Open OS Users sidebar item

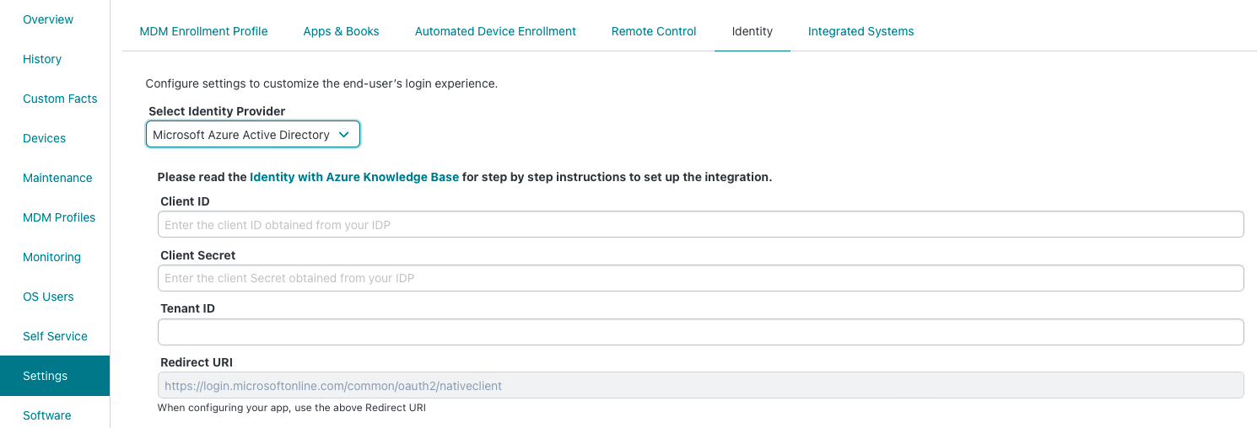click(x=48, y=297)
